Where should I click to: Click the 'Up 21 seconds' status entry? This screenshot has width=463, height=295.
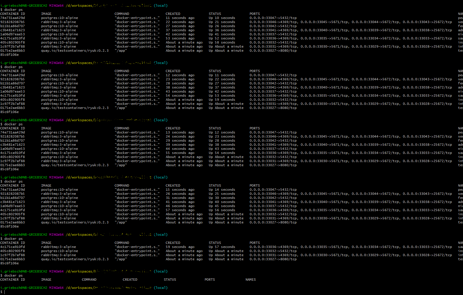tap(222, 22)
